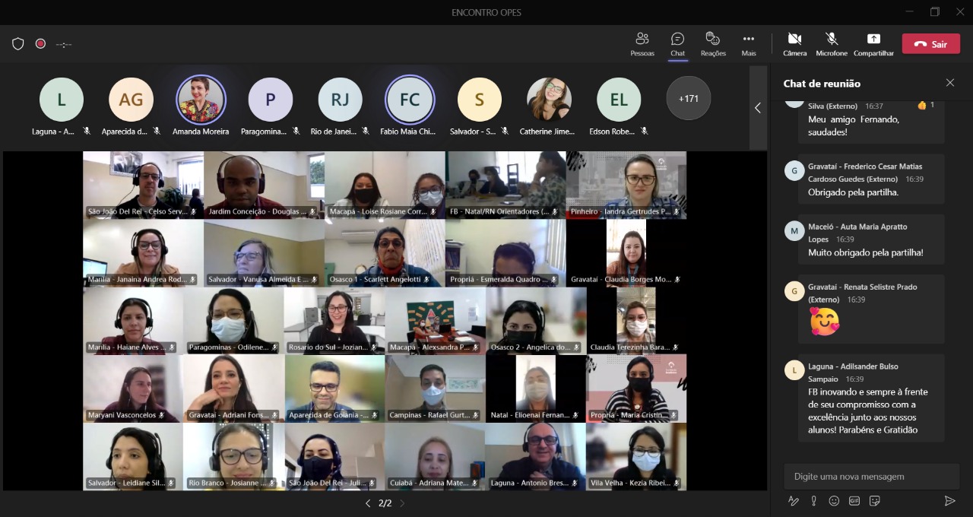Set delivery options with the exclamation icon
973x517 pixels.
pyautogui.click(x=813, y=501)
